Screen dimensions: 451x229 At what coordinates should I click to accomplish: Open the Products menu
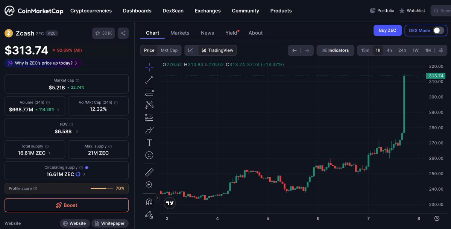tap(281, 11)
